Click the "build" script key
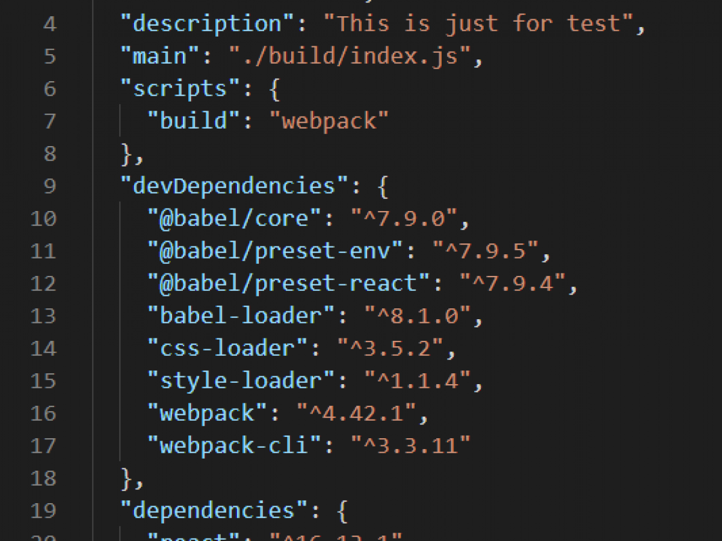The width and height of the screenshot is (722, 541). point(195,121)
